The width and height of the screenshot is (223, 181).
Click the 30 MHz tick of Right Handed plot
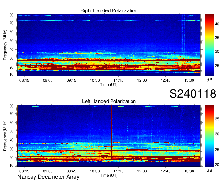click(x=11, y=58)
